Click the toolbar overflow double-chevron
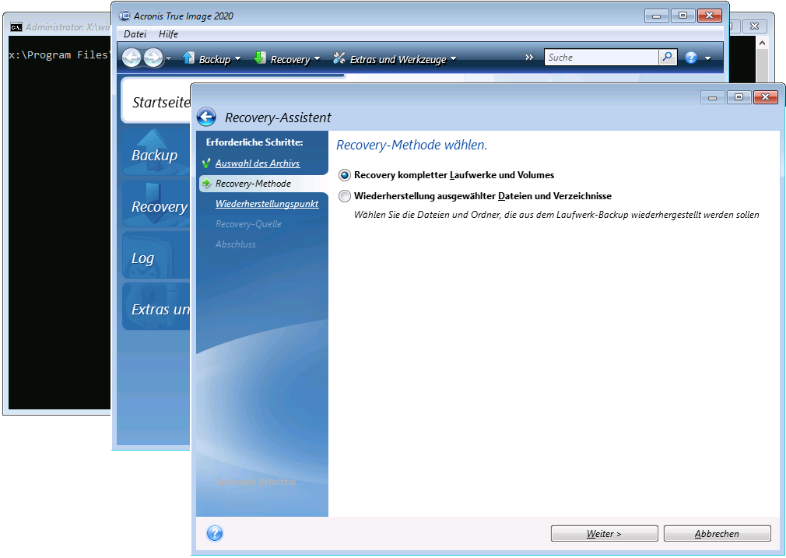The width and height of the screenshot is (786, 558). point(529,57)
